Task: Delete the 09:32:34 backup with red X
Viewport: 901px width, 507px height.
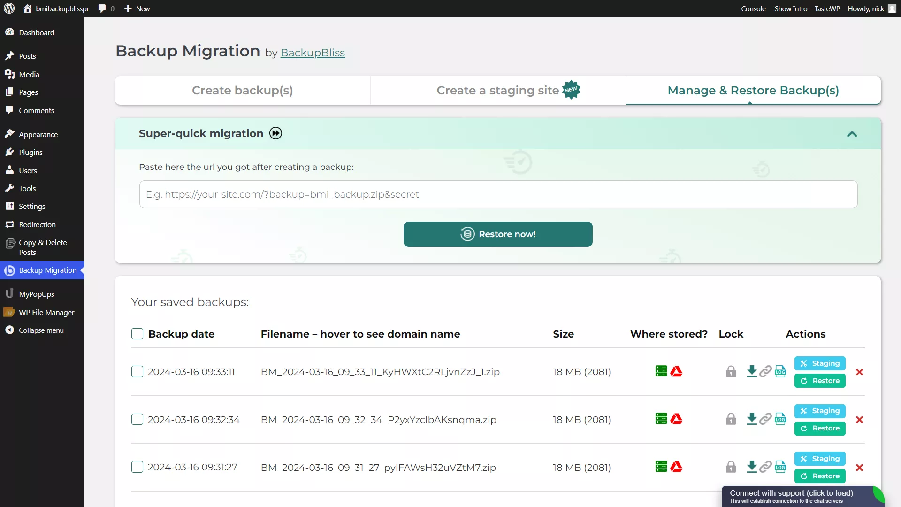Action: click(x=859, y=420)
